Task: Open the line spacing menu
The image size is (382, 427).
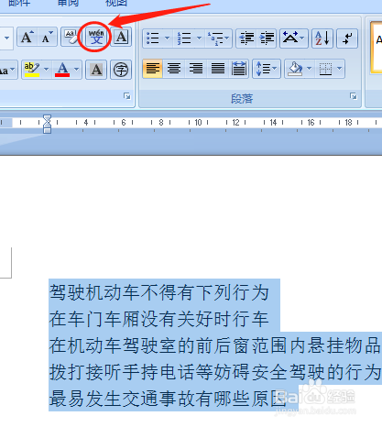Action: coord(267,69)
